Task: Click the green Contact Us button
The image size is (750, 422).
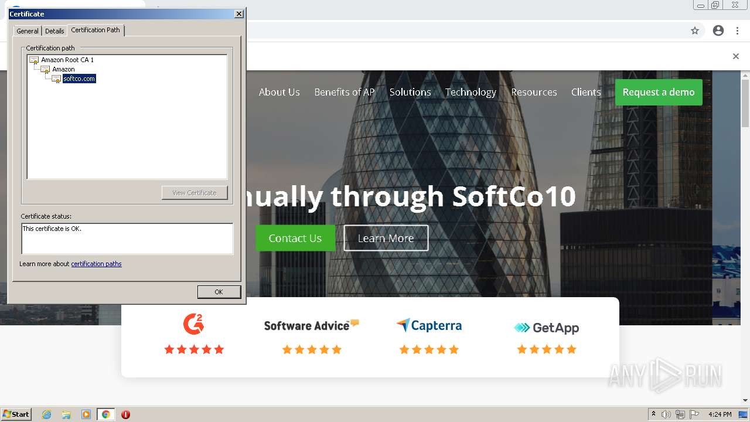Action: click(x=295, y=238)
